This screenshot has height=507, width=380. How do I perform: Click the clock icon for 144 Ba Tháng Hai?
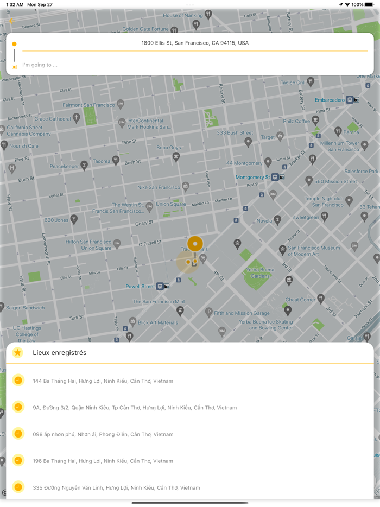click(18, 381)
